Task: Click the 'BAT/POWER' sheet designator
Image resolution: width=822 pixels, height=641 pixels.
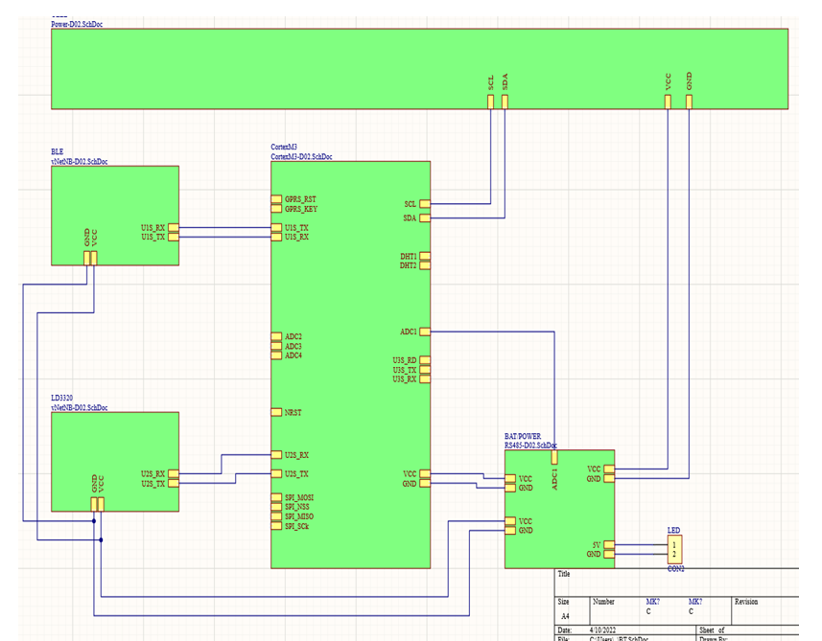Action: [523, 436]
